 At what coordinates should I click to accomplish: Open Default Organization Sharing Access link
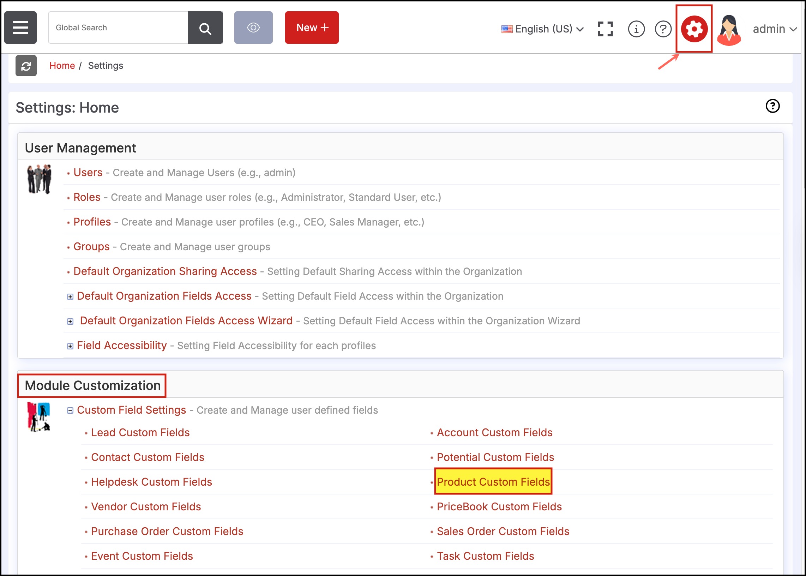coord(165,271)
